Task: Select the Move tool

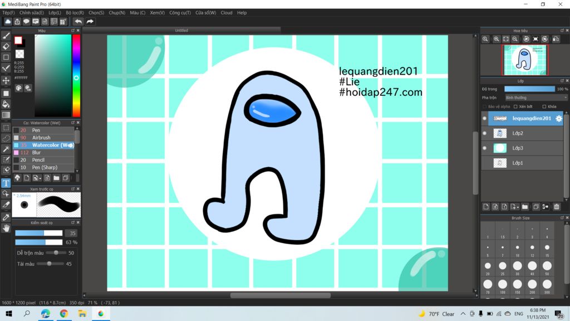Action: pos(6,80)
